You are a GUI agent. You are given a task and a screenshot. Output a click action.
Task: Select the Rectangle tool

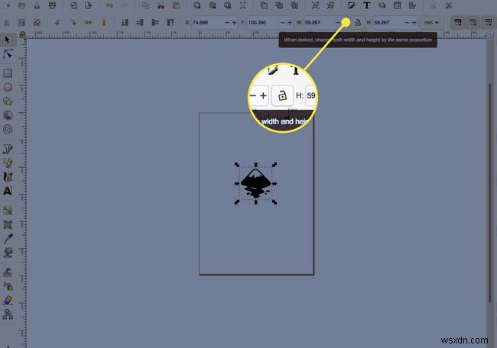pyautogui.click(x=8, y=73)
